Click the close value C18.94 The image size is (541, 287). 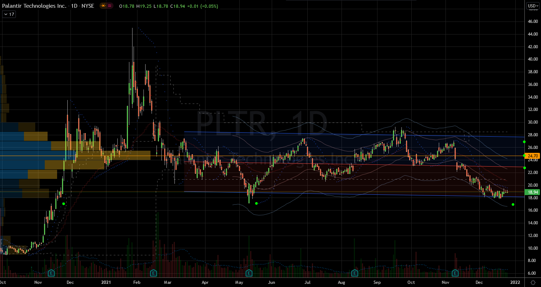coord(177,6)
